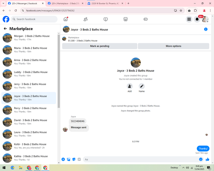Choose a GIF icon in composer
This screenshot has height=171, width=214.
(x=79, y=159)
